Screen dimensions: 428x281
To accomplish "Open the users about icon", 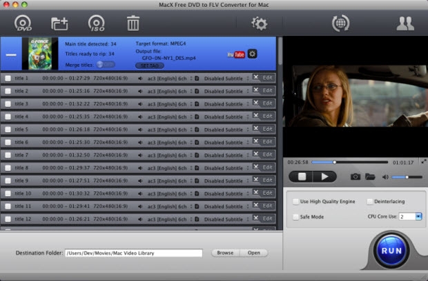I will [x=405, y=23].
